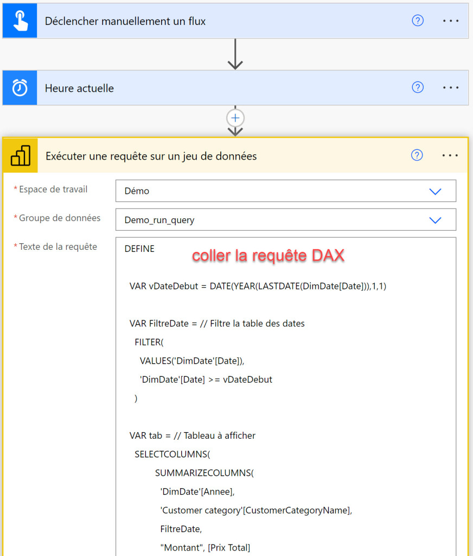
Task: Open the menu of the manual trigger step
Action: coord(450,20)
